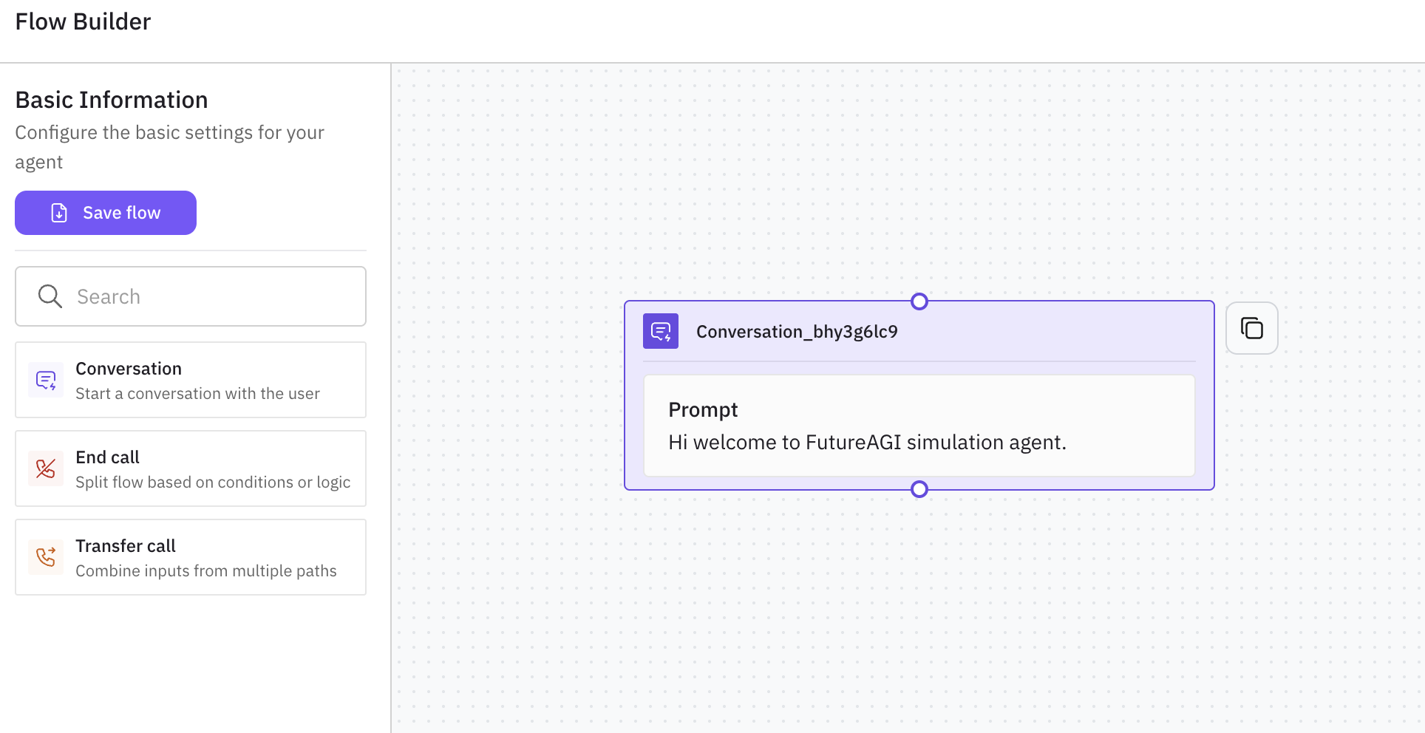This screenshot has height=733, width=1425.
Task: Select the Conversation_bhy3g6lc9 node title
Action: [x=797, y=332]
